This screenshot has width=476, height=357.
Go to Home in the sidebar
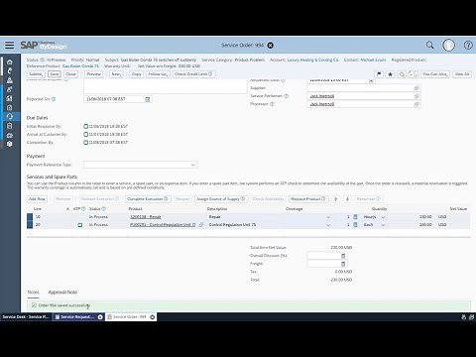(10, 62)
